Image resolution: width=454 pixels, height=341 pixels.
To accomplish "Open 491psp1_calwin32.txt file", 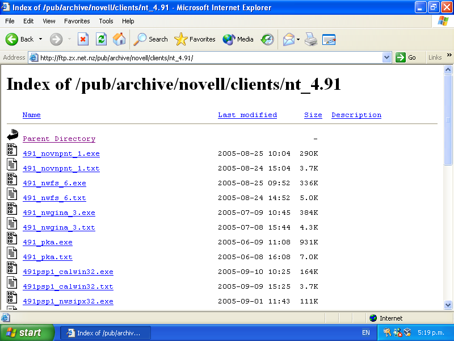I will (68, 286).
